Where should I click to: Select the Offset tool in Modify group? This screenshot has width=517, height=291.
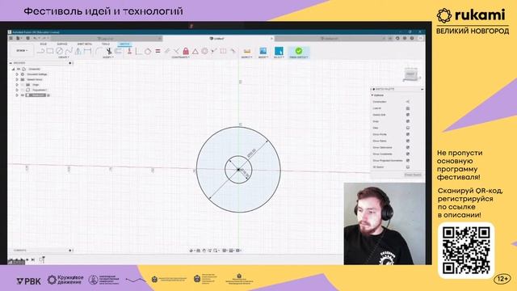tap(118, 51)
